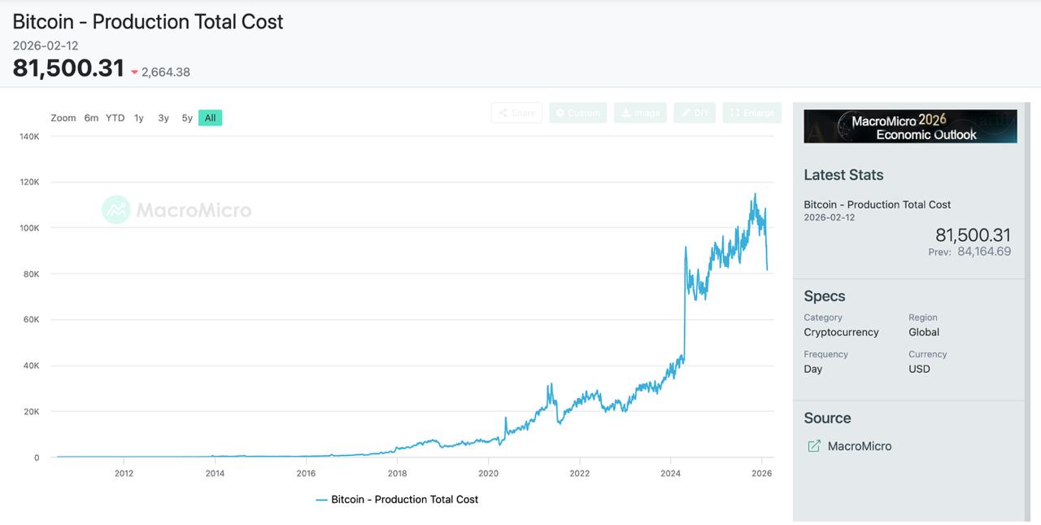
Task: Select the 1y zoom range
Action: 139,118
